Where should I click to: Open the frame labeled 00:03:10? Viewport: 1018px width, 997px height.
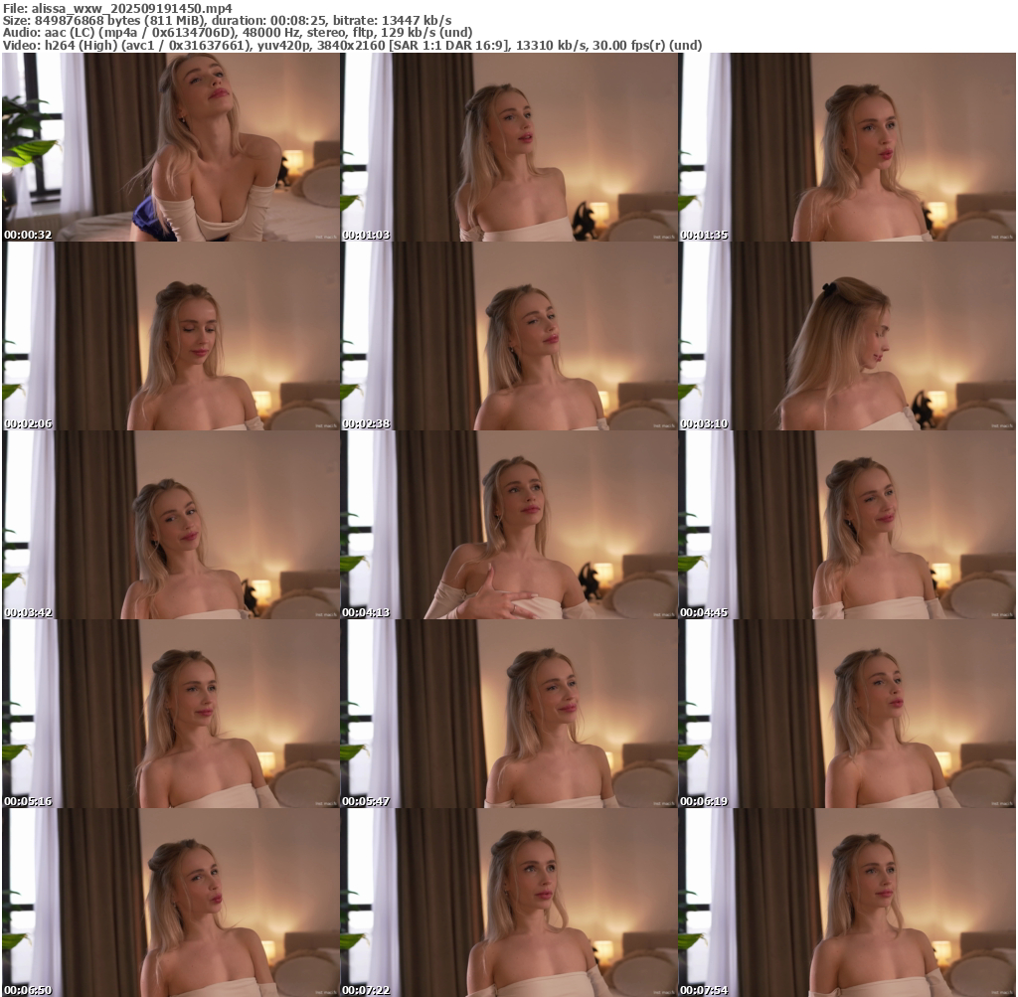pos(847,336)
